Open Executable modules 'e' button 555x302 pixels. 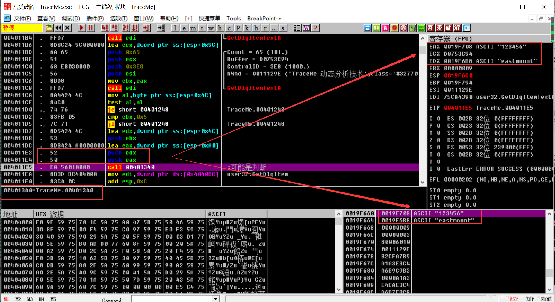point(184,28)
